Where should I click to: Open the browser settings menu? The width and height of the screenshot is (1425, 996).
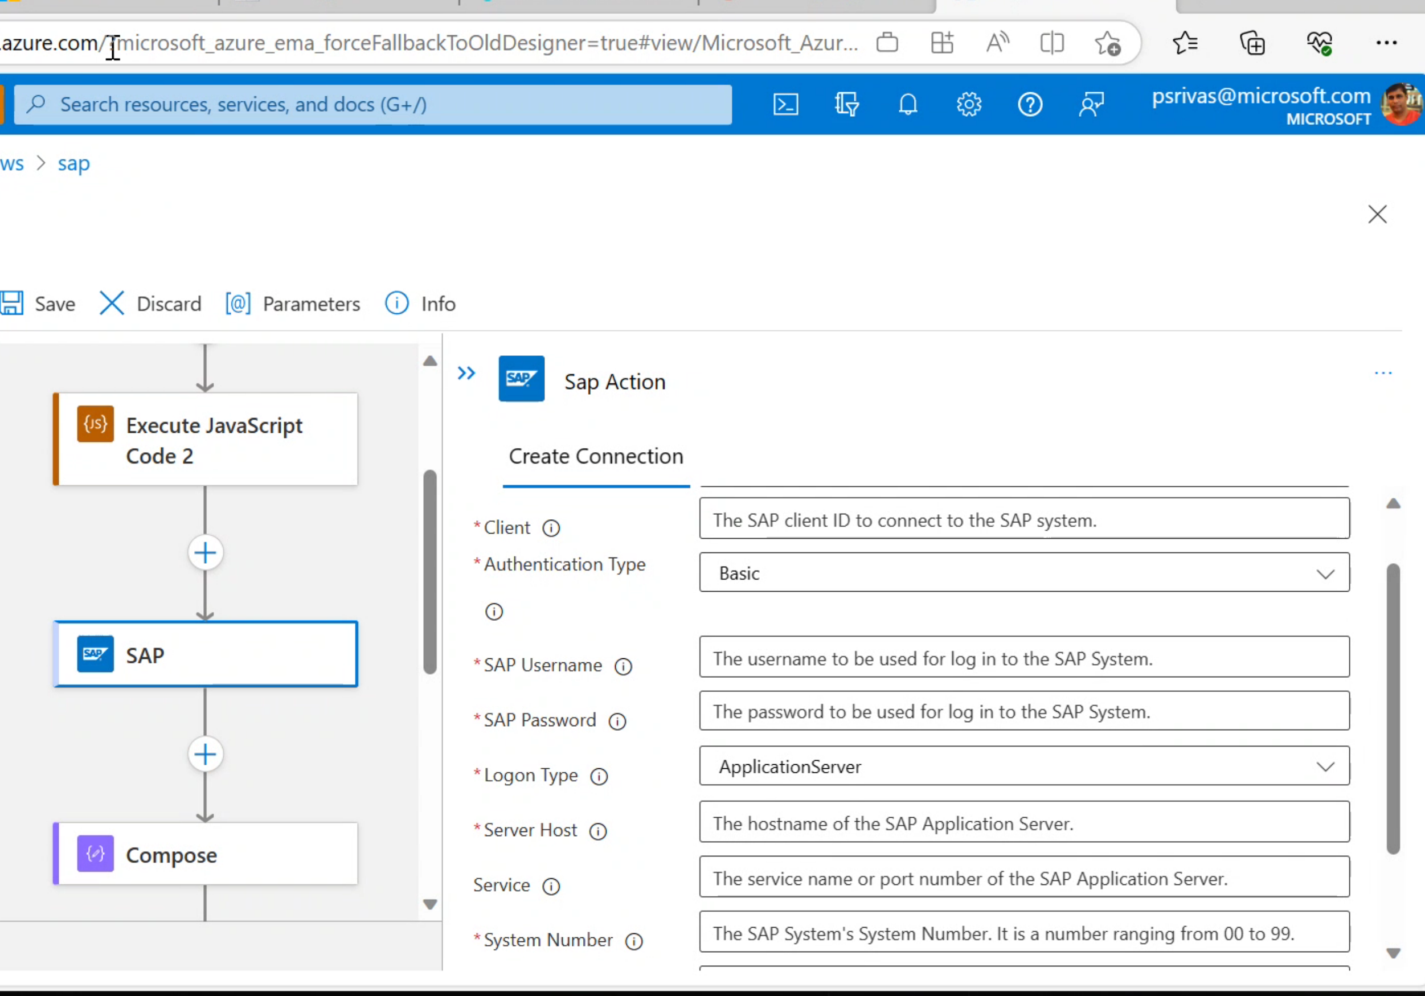1388,42
